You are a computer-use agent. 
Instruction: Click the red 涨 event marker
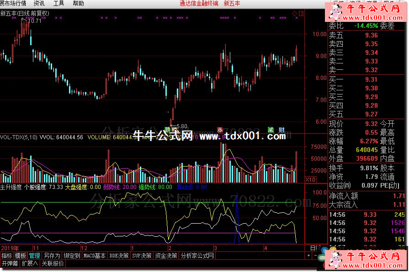tap(220, 130)
